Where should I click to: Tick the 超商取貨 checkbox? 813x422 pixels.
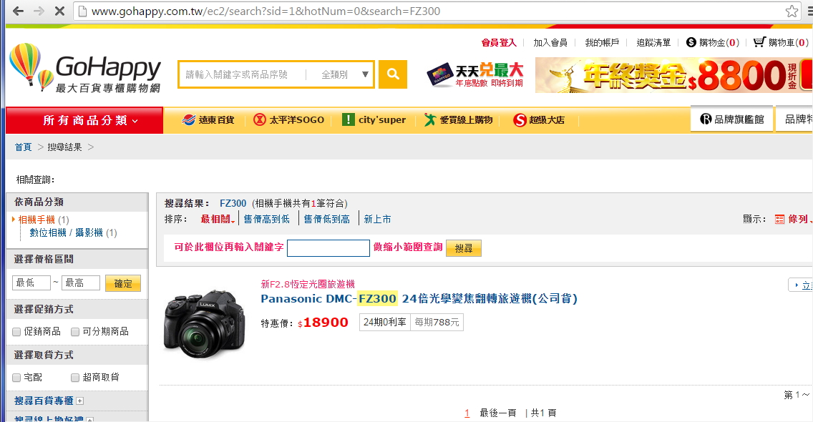pyautogui.click(x=75, y=378)
